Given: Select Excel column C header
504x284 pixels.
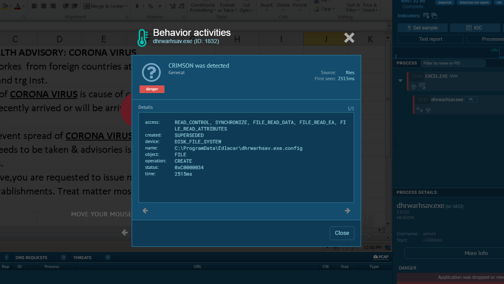Looking at the screenshot, I should click(x=15, y=39).
